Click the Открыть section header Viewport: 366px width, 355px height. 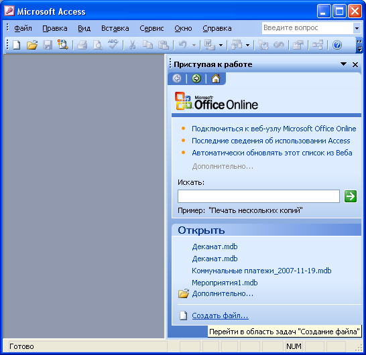266,230
